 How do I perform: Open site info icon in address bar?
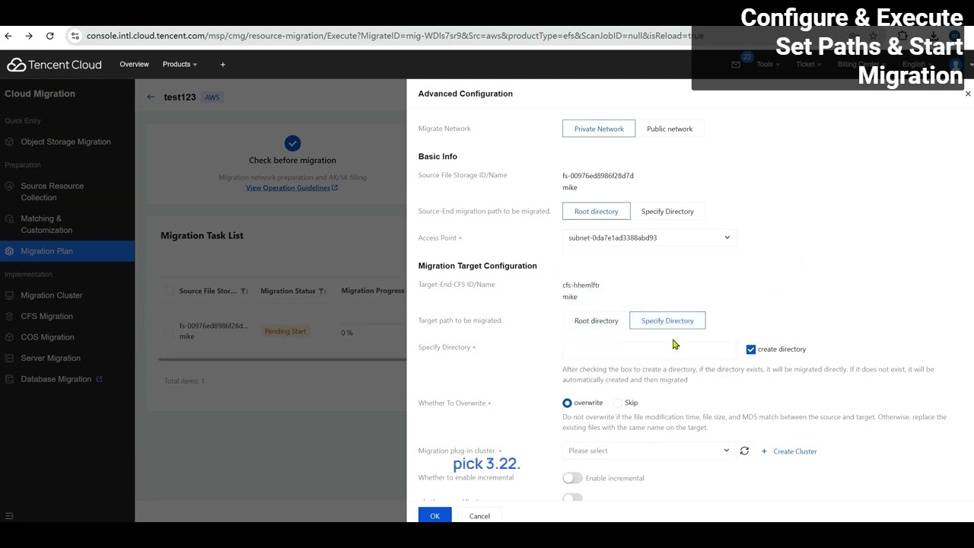click(74, 36)
